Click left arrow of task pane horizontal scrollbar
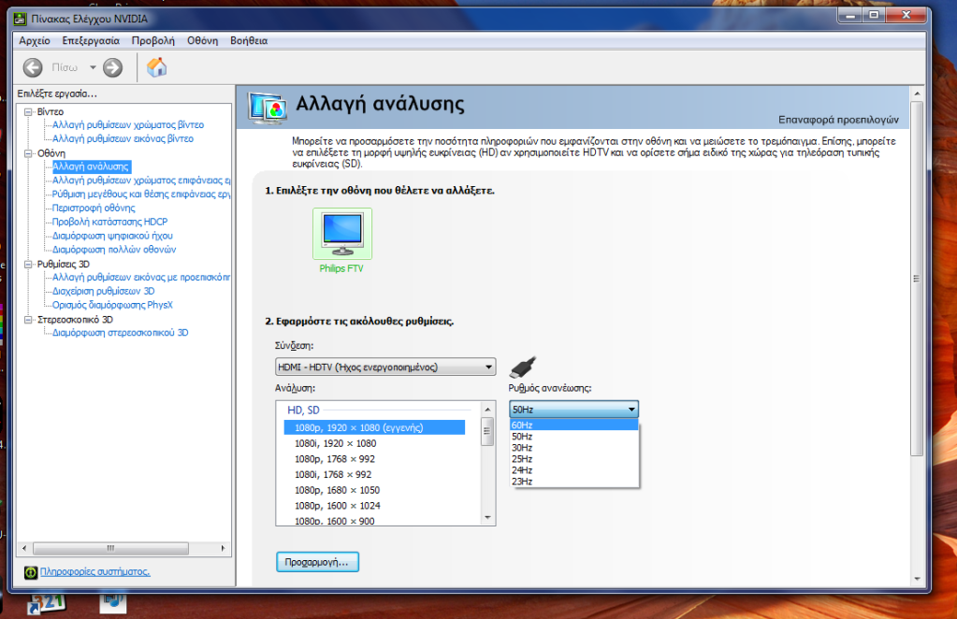This screenshot has height=619, width=957. click(x=24, y=548)
